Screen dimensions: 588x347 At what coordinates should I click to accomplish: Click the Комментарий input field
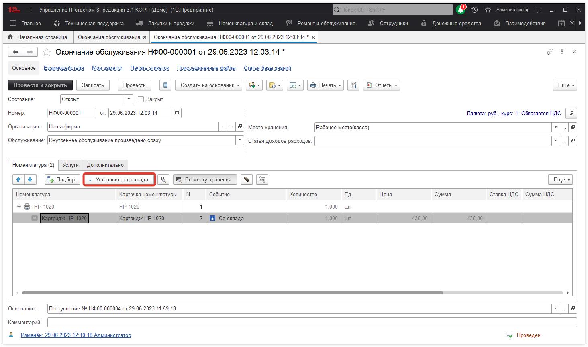pos(312,322)
